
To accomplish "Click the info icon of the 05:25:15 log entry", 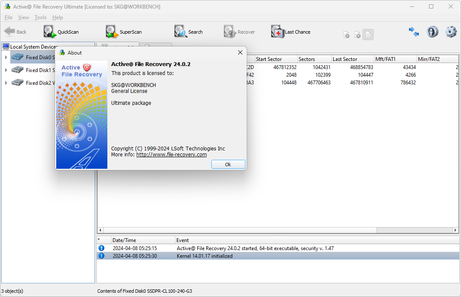I will (101, 248).
